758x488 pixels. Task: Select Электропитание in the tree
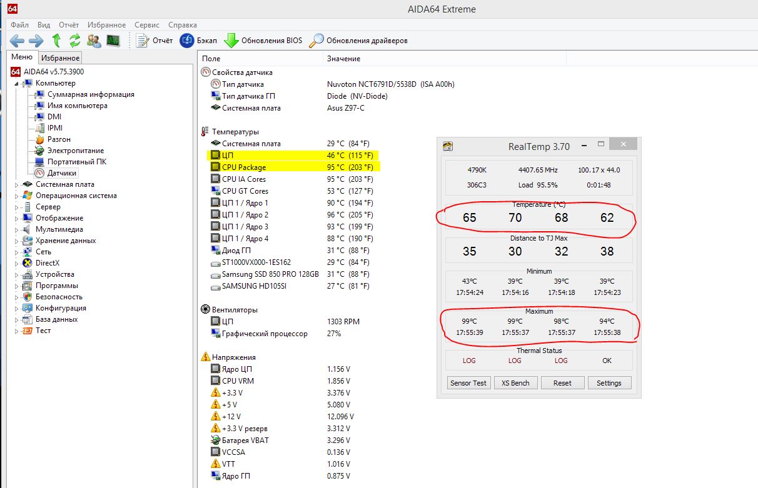pyautogui.click(x=76, y=151)
